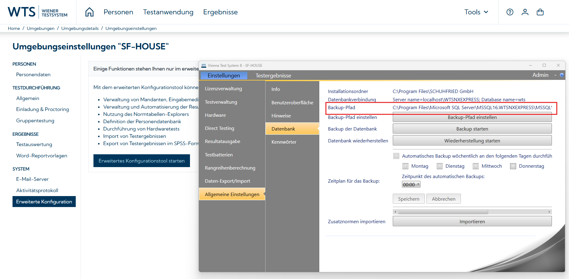Check the Dienstag checkbox

[x=440, y=166]
